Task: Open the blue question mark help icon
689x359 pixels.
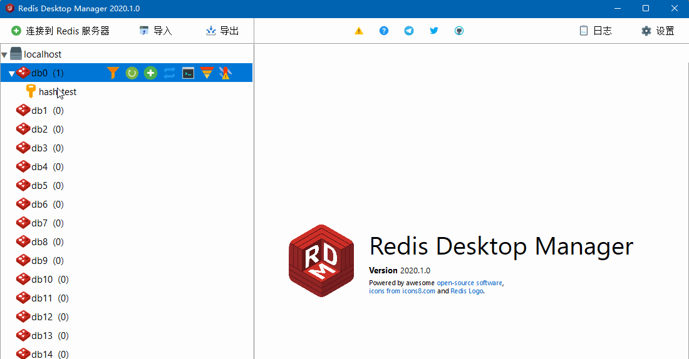Action: 384,31
